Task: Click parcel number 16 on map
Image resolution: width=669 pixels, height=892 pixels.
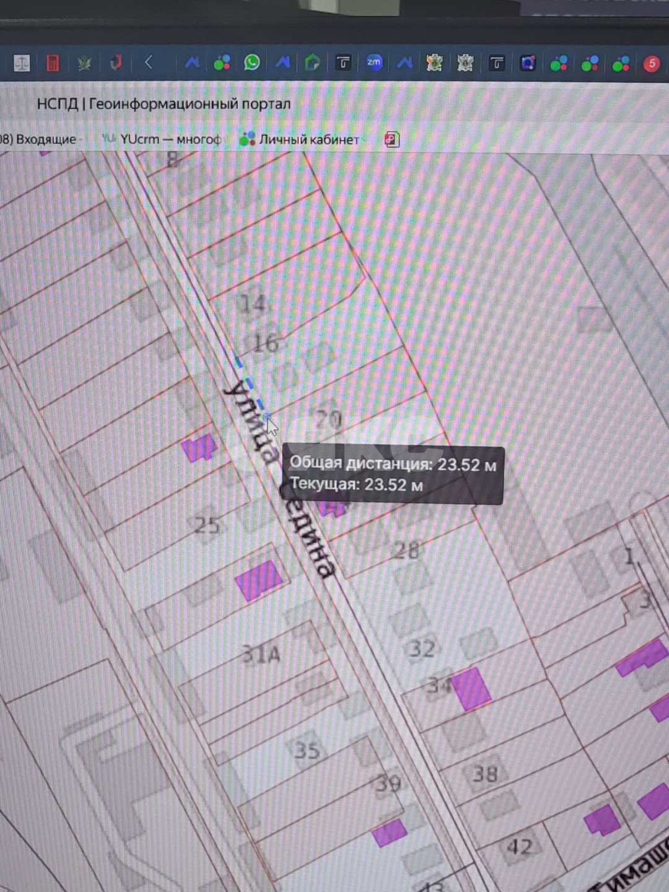Action: pos(266,343)
